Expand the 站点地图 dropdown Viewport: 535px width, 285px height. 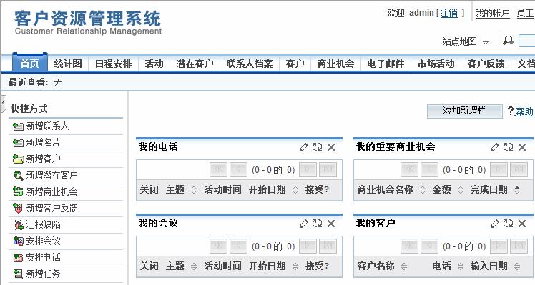click(x=486, y=43)
